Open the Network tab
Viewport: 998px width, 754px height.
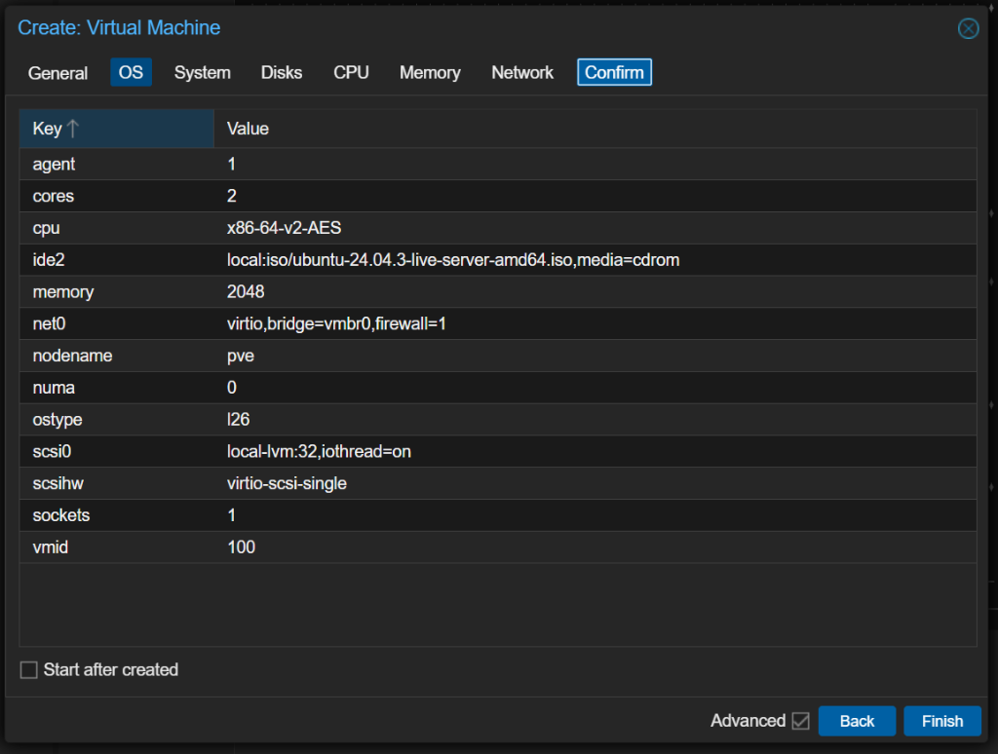[522, 72]
